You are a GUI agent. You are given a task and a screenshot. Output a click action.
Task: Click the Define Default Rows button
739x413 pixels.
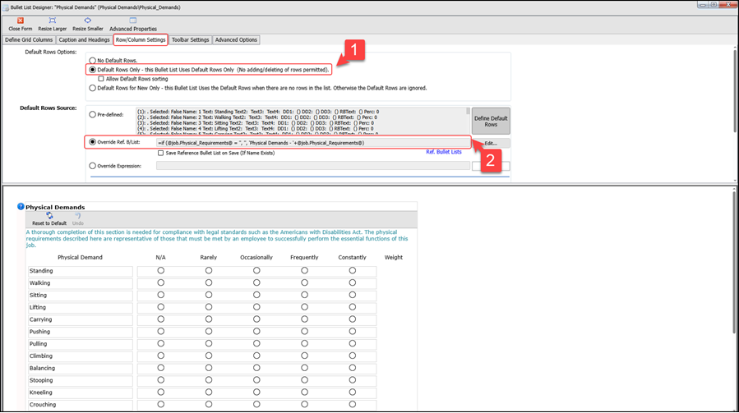(x=491, y=121)
